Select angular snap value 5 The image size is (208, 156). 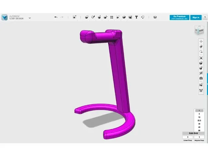click(199, 114)
